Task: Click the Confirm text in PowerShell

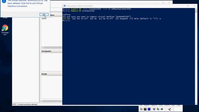Action: [66, 15]
